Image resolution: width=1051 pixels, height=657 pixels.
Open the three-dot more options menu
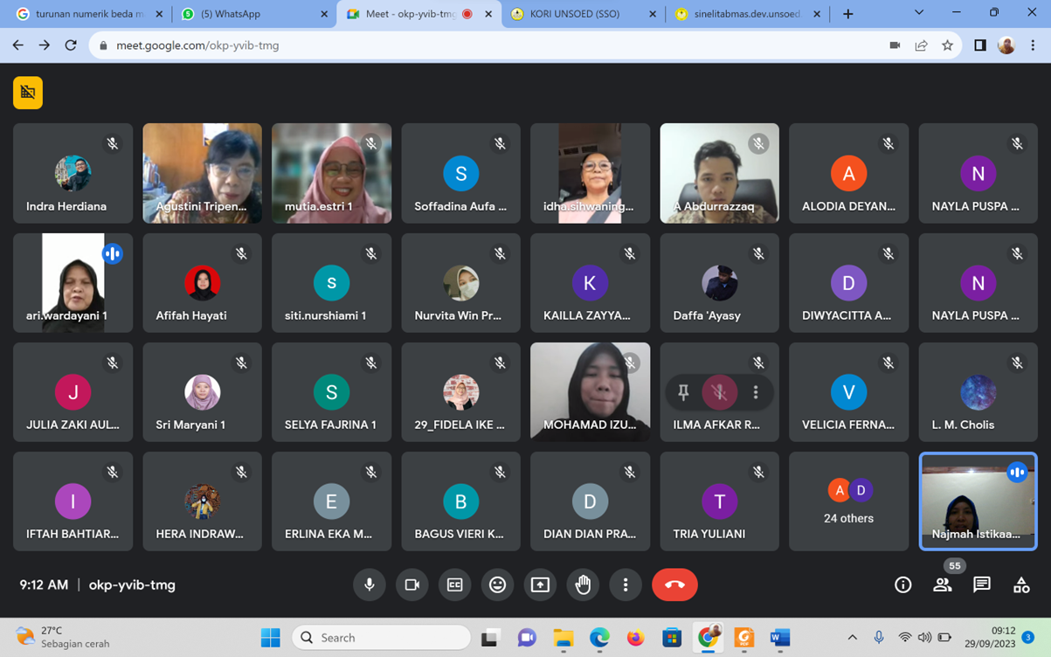[x=625, y=584]
